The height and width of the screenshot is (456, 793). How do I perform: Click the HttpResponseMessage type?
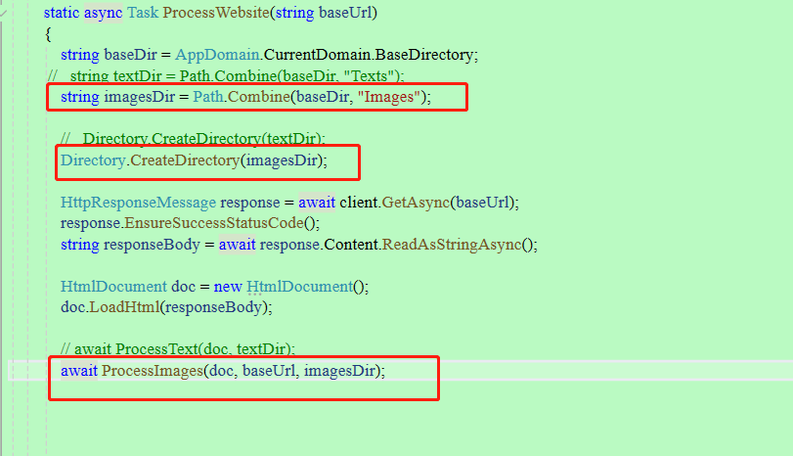138,203
